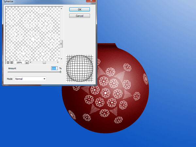196x147 pixels.
Task: Open the Mode dropdown set to Normal
Action: (x=30, y=79)
